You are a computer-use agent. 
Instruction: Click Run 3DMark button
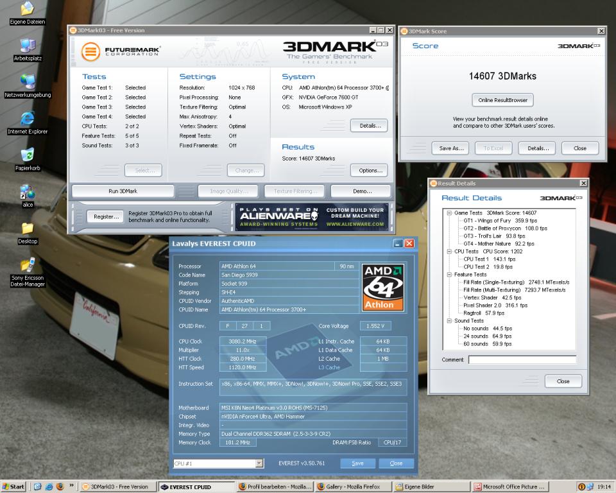pyautogui.click(x=123, y=191)
